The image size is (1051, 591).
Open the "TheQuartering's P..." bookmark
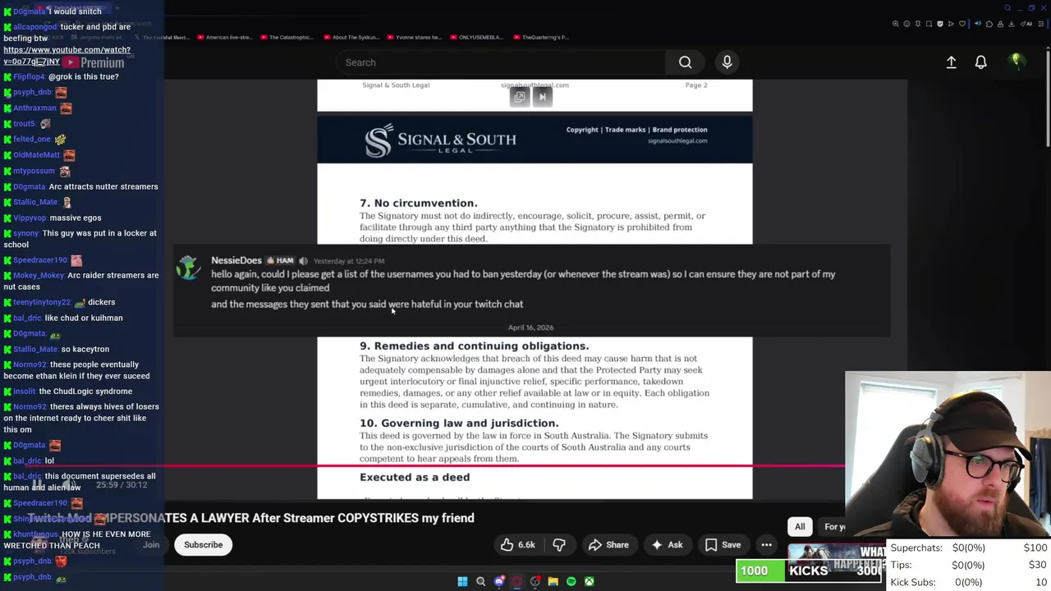click(x=542, y=37)
